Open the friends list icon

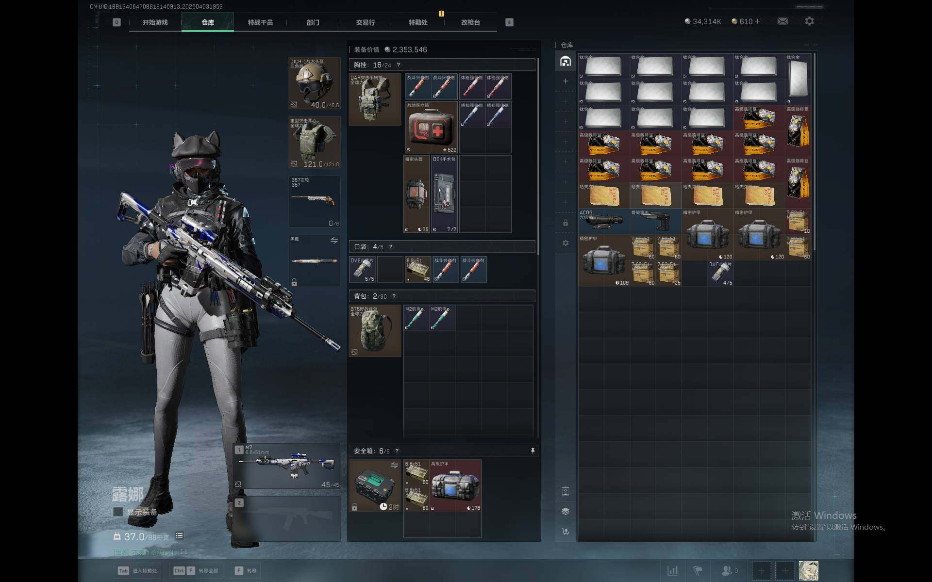[x=727, y=571]
